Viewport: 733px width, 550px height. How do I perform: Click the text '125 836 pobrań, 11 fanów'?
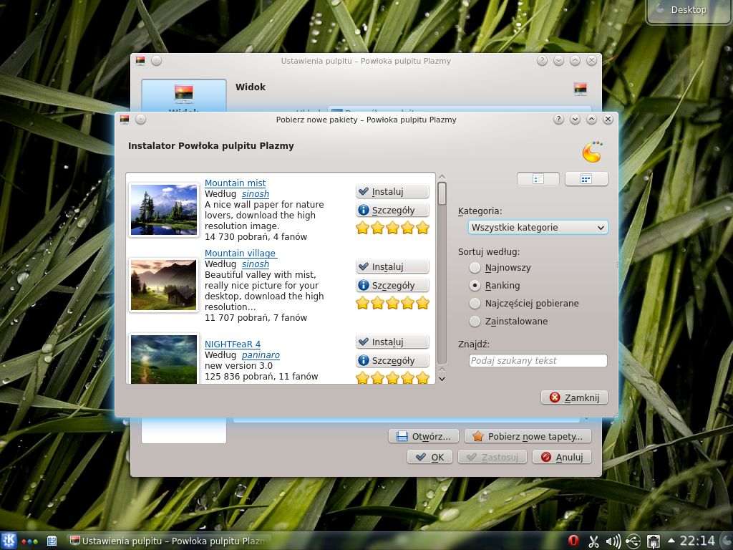point(261,377)
